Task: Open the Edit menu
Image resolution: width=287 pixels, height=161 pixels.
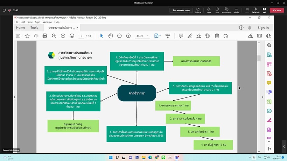Action: 22,22
